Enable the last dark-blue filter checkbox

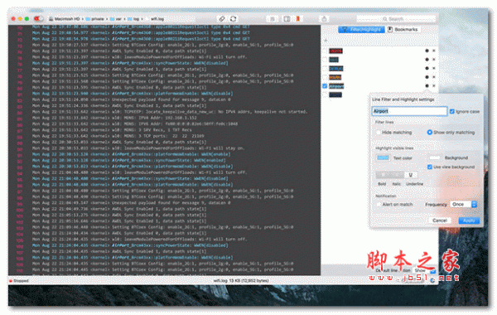[325, 94]
